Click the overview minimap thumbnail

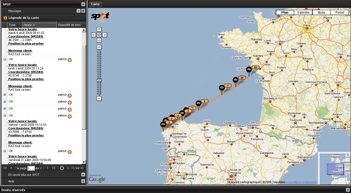pyautogui.click(x=335, y=169)
